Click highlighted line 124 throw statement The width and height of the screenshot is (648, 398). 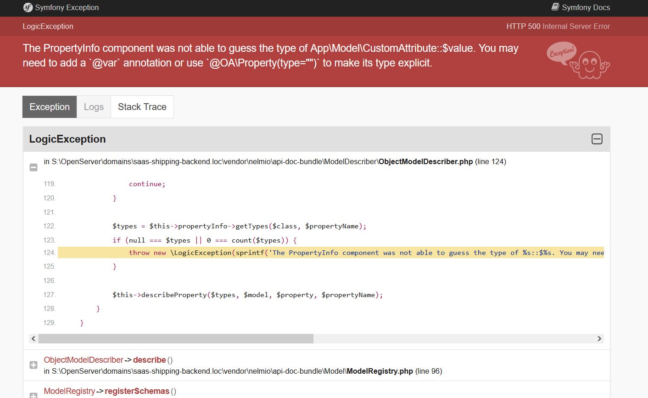click(x=331, y=253)
